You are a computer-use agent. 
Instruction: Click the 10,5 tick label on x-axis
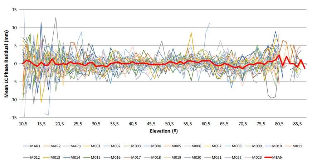point(23,124)
